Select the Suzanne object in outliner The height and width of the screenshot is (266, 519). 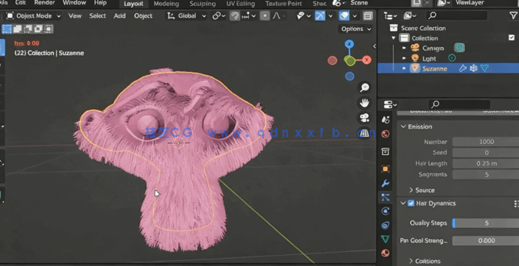coord(434,69)
